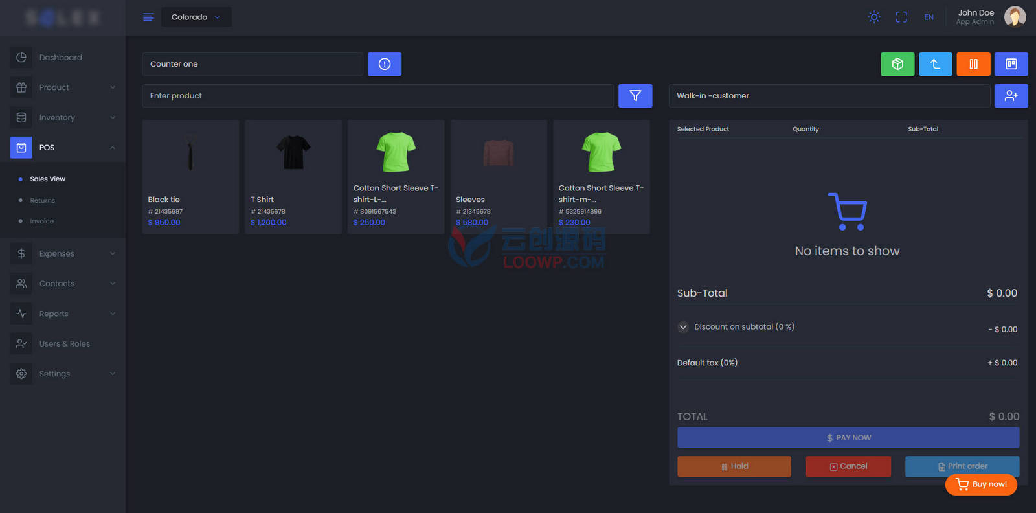Click the $ 1,200.00 price text
1036x513 pixels.
tap(269, 223)
